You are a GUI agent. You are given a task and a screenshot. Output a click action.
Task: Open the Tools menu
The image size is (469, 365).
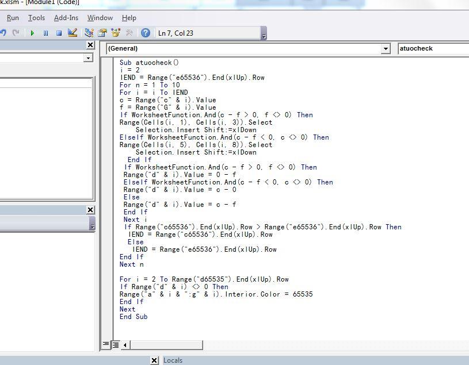point(36,18)
